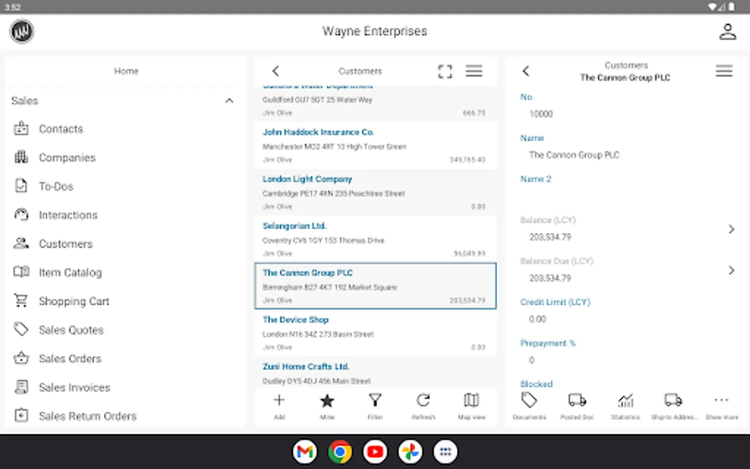Screen dimensions: 750x469
Task: Open Ship-to Addresses
Action: click(673, 406)
